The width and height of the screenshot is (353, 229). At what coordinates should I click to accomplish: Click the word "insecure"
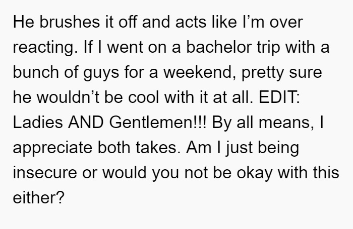tap(45, 173)
